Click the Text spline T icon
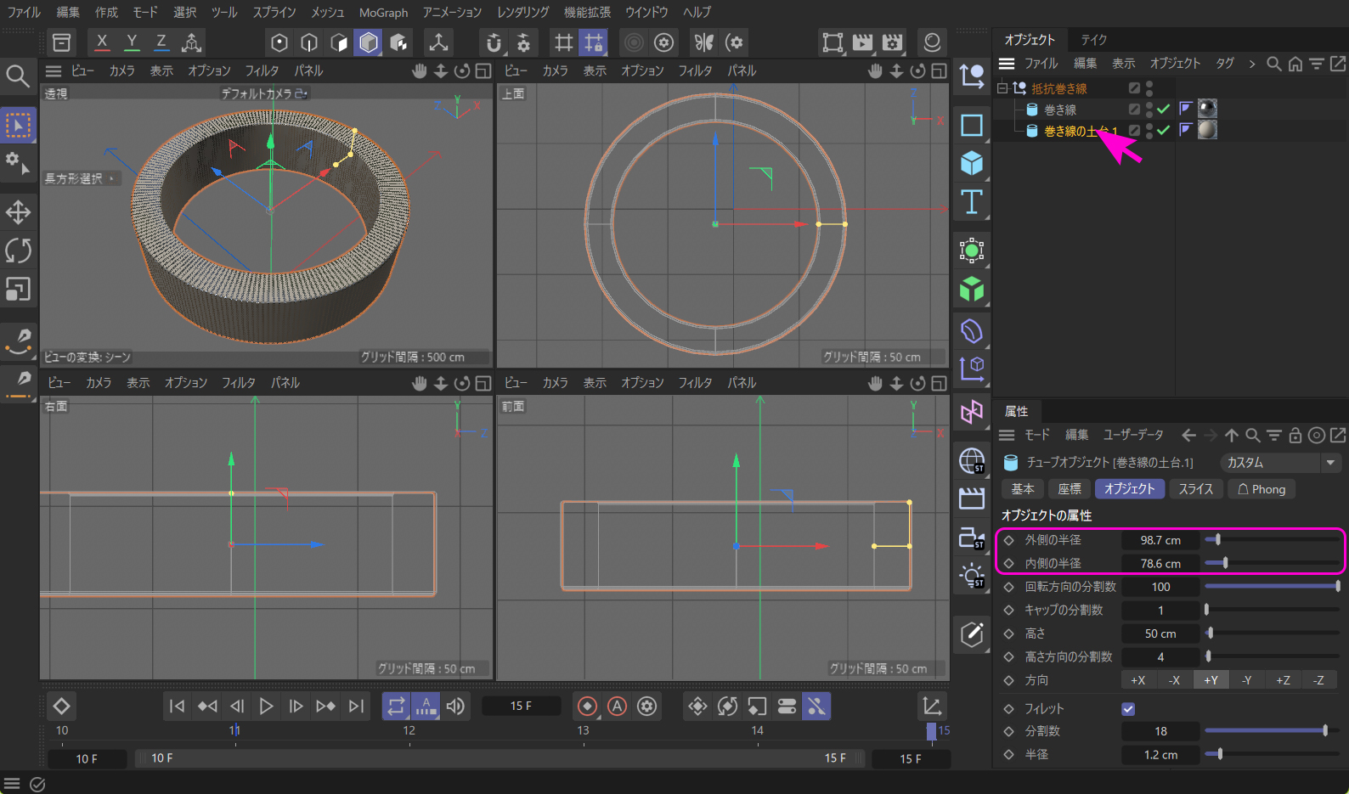 pos(971,202)
